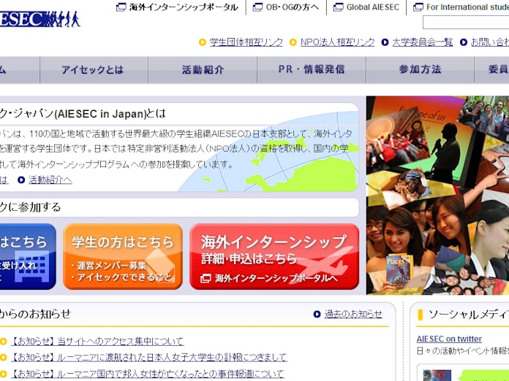
Task: Select 委員 navigation tab at right
Action: [491, 69]
